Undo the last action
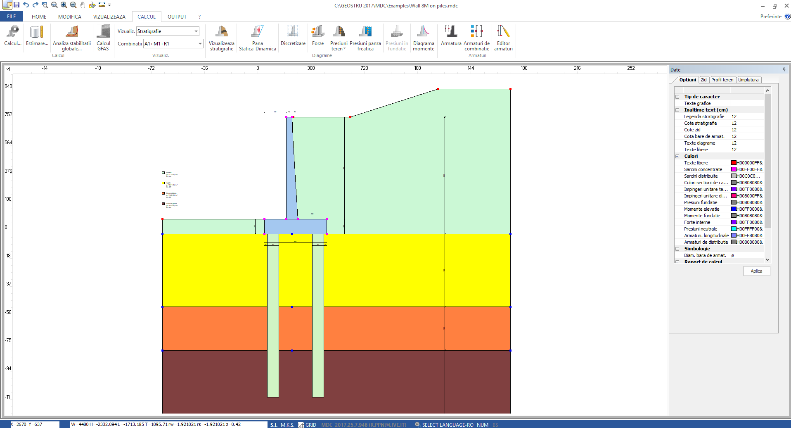791x428 pixels. click(26, 5)
